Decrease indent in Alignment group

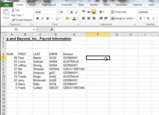pyautogui.click(x=101, y=18)
